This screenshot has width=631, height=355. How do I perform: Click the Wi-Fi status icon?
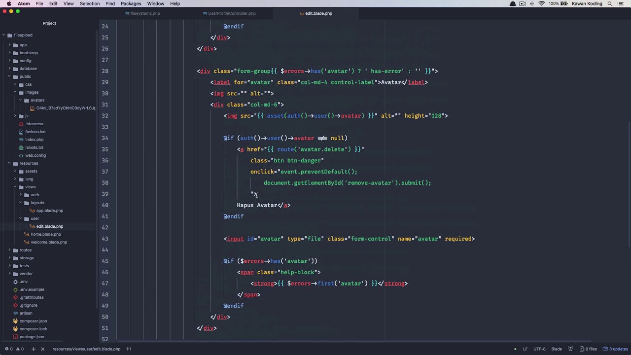click(542, 3)
